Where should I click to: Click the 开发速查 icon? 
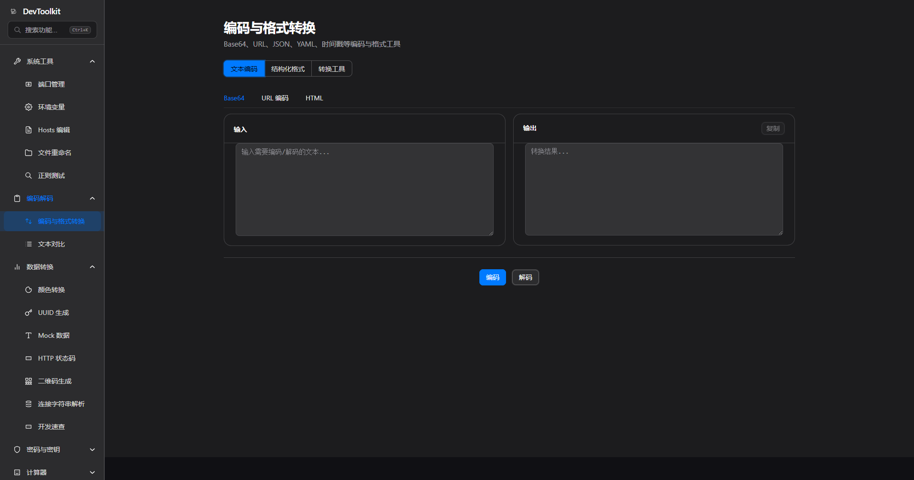coord(29,427)
